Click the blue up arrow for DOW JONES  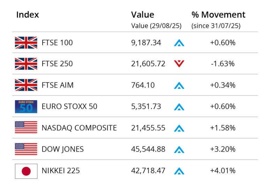pos(179,149)
